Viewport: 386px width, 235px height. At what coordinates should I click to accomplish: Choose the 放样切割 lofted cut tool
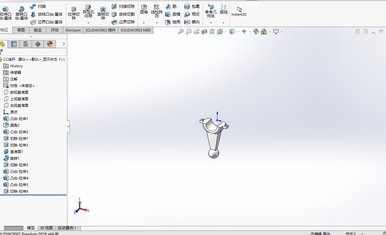(x=123, y=14)
